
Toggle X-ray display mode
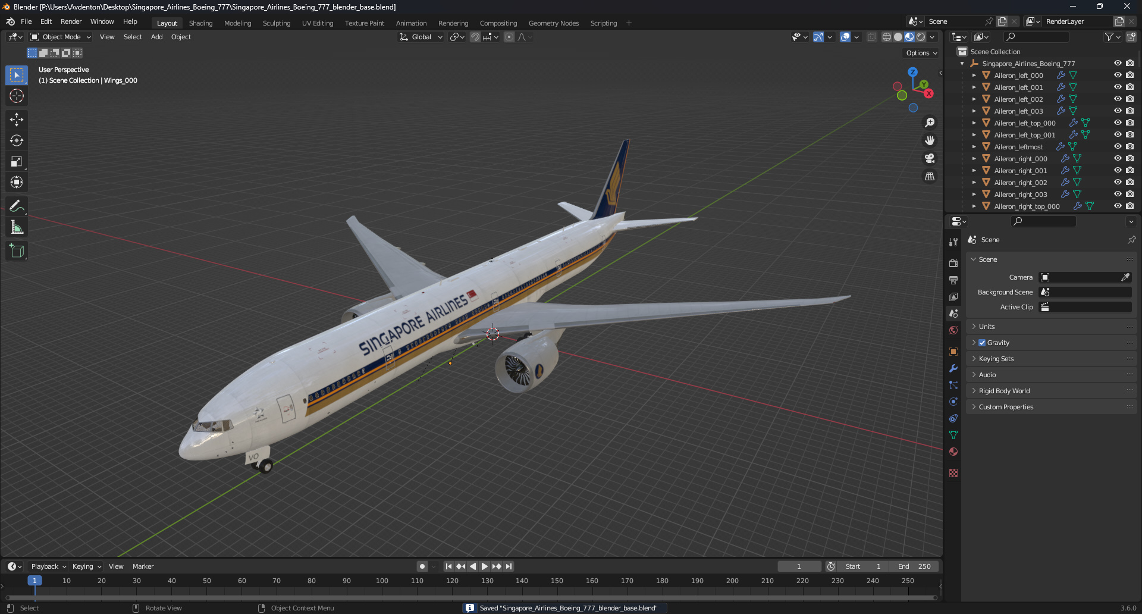point(872,37)
